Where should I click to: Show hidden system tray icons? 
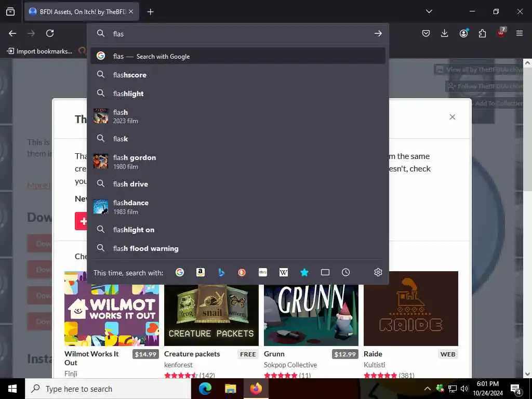click(x=428, y=389)
